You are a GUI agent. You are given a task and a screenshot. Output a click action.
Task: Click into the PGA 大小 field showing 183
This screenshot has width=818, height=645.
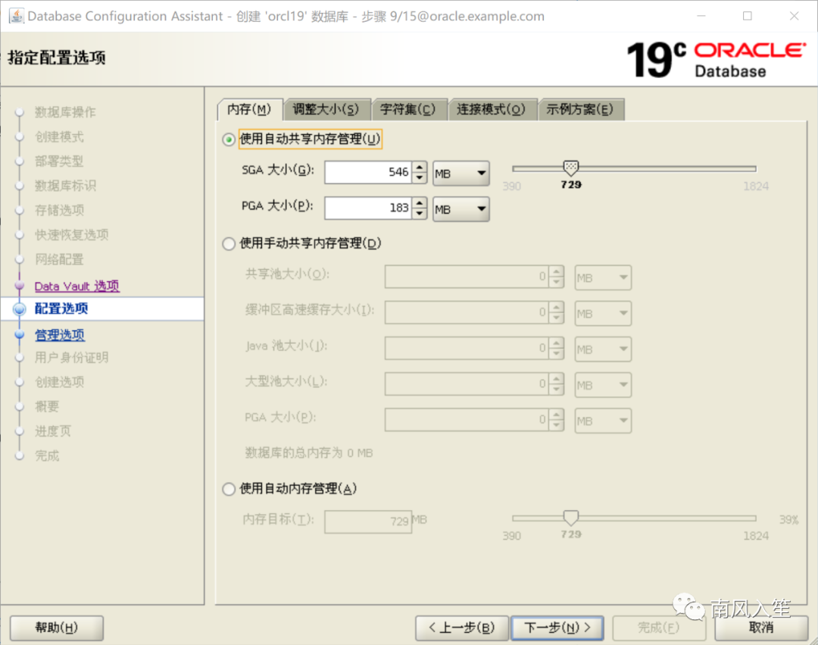[x=368, y=208]
